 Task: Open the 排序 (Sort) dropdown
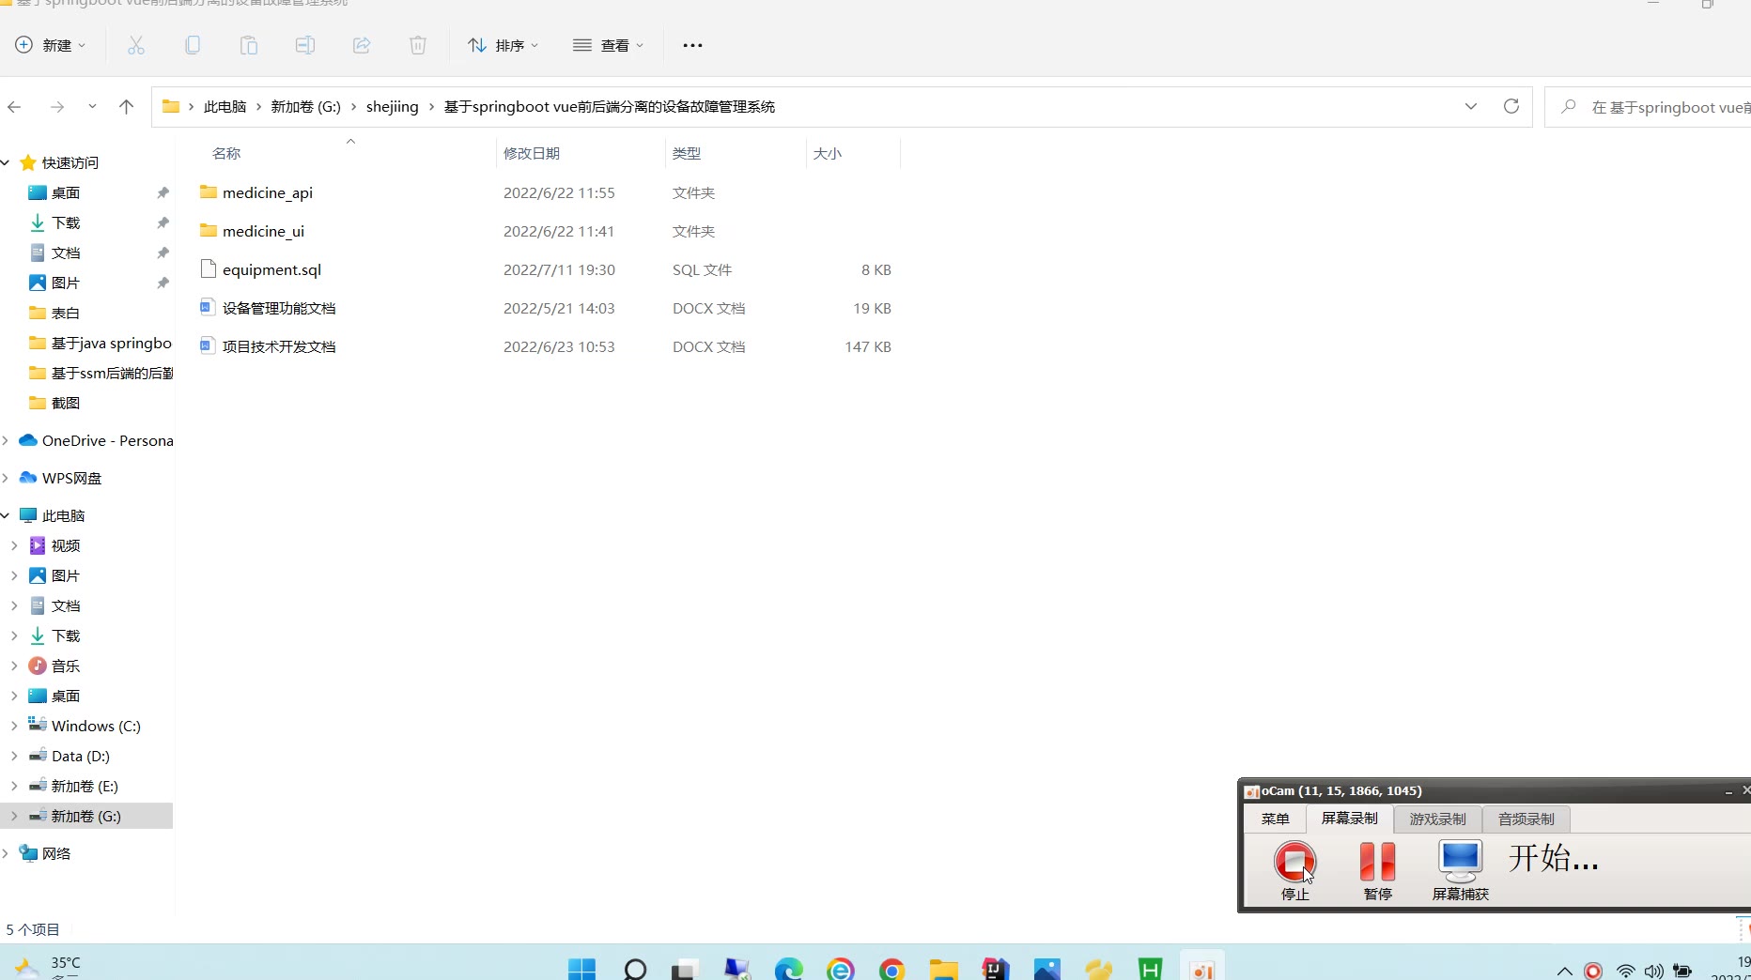click(504, 45)
